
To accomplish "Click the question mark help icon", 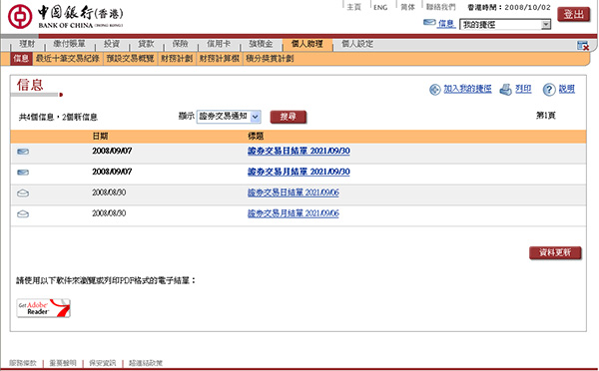I will [549, 90].
